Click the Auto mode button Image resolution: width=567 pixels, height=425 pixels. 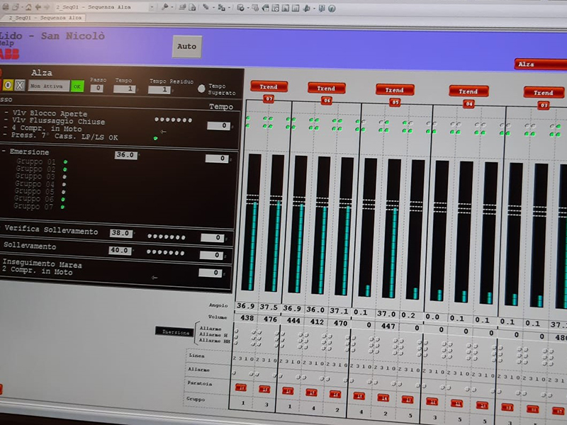pyautogui.click(x=186, y=47)
